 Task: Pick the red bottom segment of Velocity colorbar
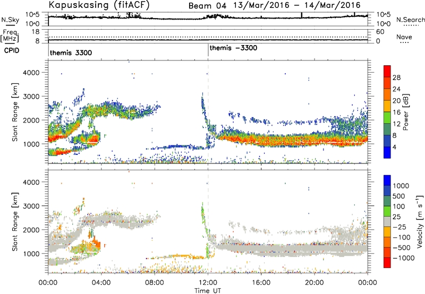pos(387,263)
